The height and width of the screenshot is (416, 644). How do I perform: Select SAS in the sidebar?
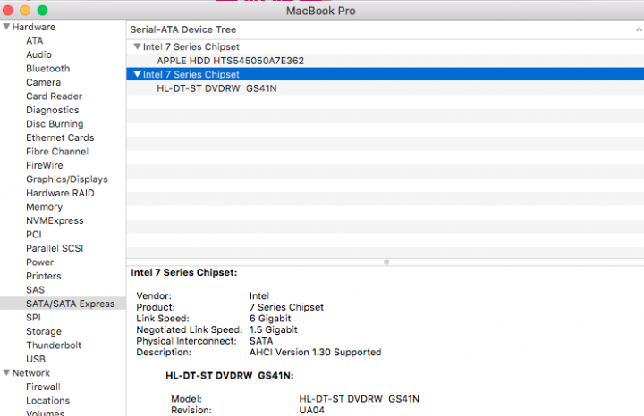tap(35, 290)
